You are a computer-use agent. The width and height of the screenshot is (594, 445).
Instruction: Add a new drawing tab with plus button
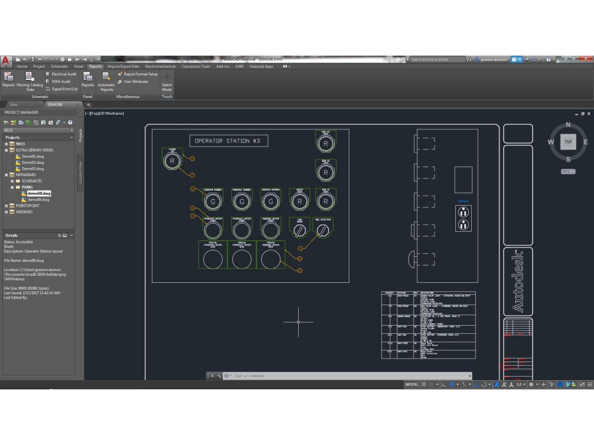click(88, 105)
